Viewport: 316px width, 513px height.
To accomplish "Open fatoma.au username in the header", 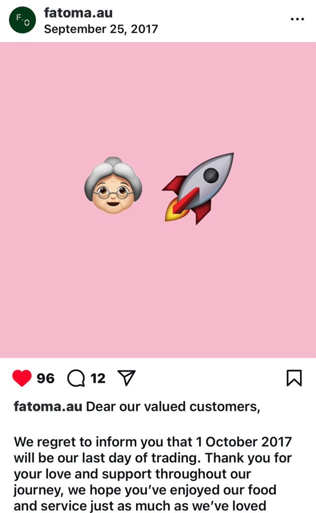I will pyautogui.click(x=78, y=13).
